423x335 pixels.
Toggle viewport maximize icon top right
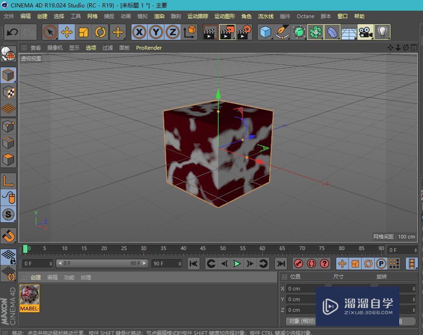(x=414, y=48)
